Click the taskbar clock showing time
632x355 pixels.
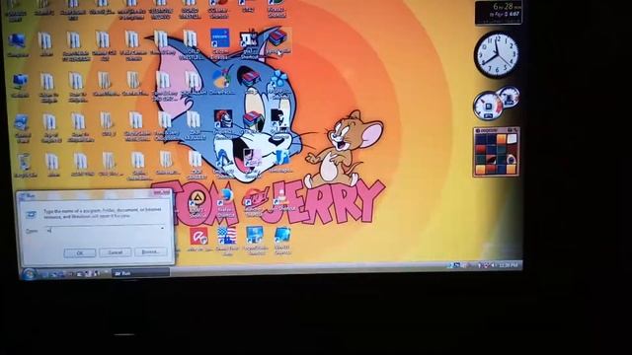click(x=509, y=265)
